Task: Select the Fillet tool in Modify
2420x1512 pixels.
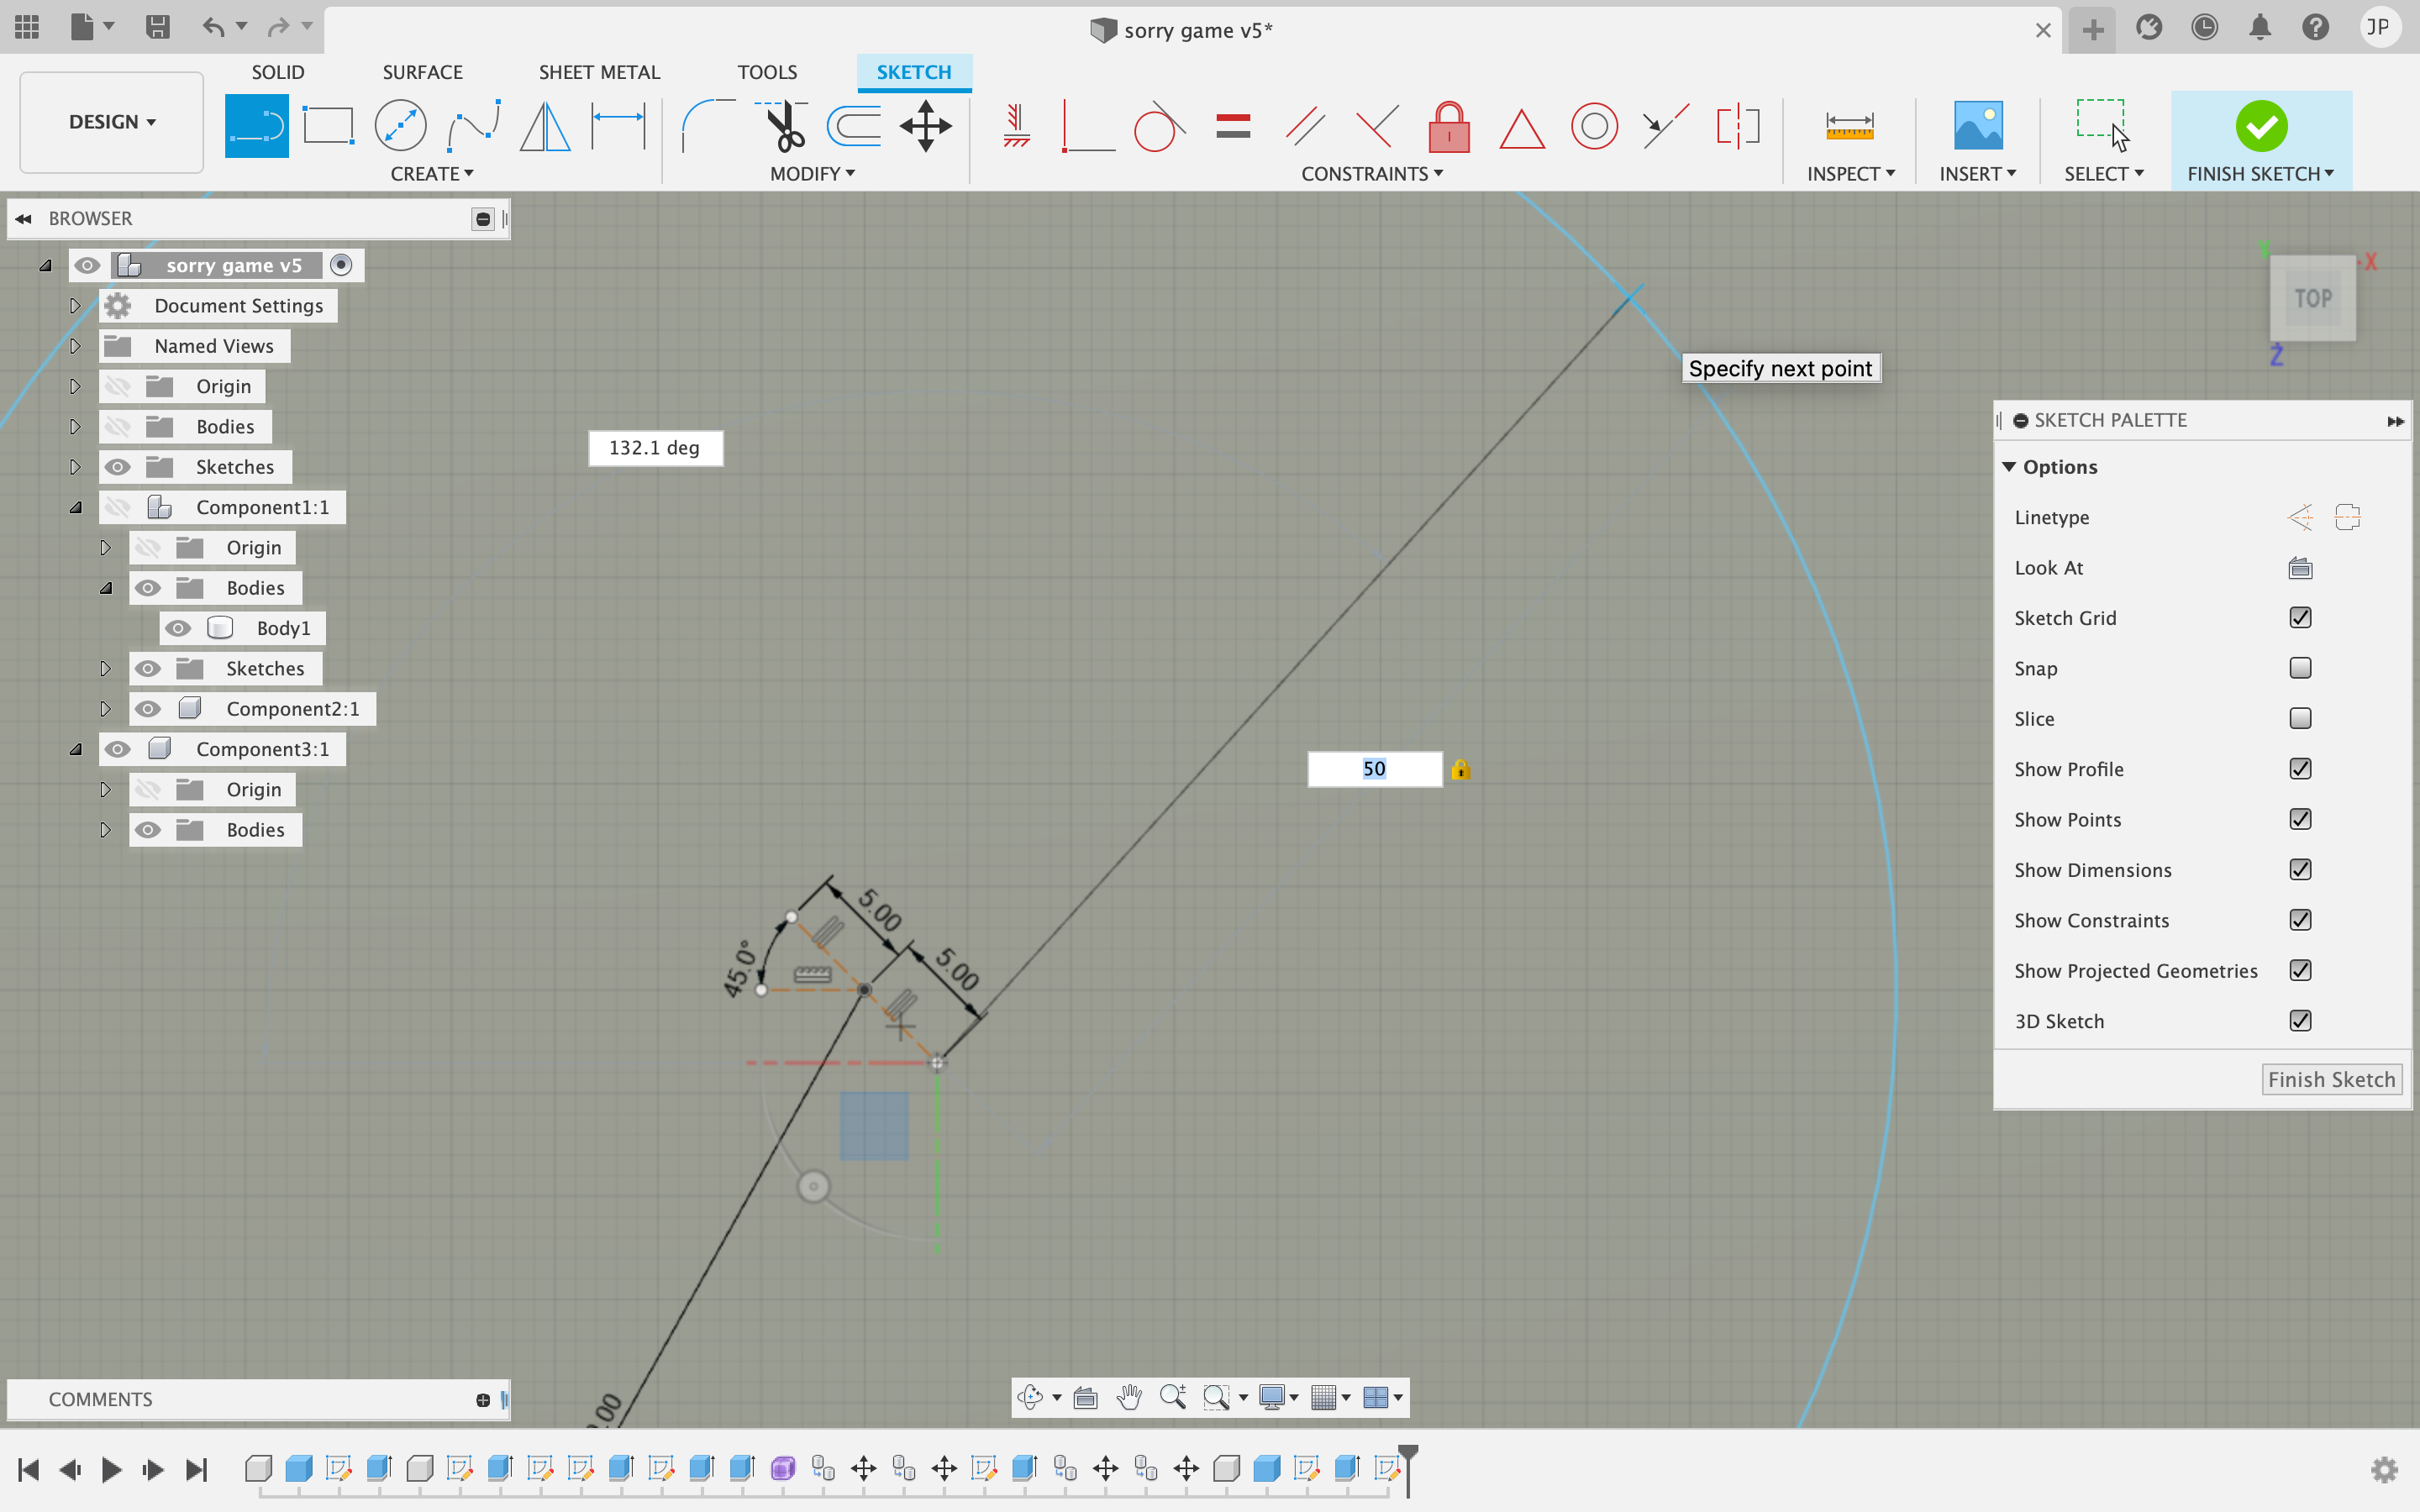Action: 708,126
